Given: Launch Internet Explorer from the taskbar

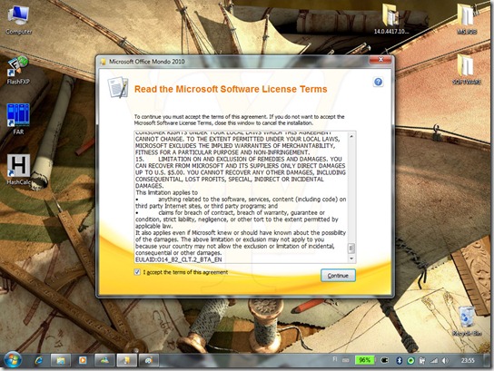Looking at the screenshot, I should tap(39, 360).
